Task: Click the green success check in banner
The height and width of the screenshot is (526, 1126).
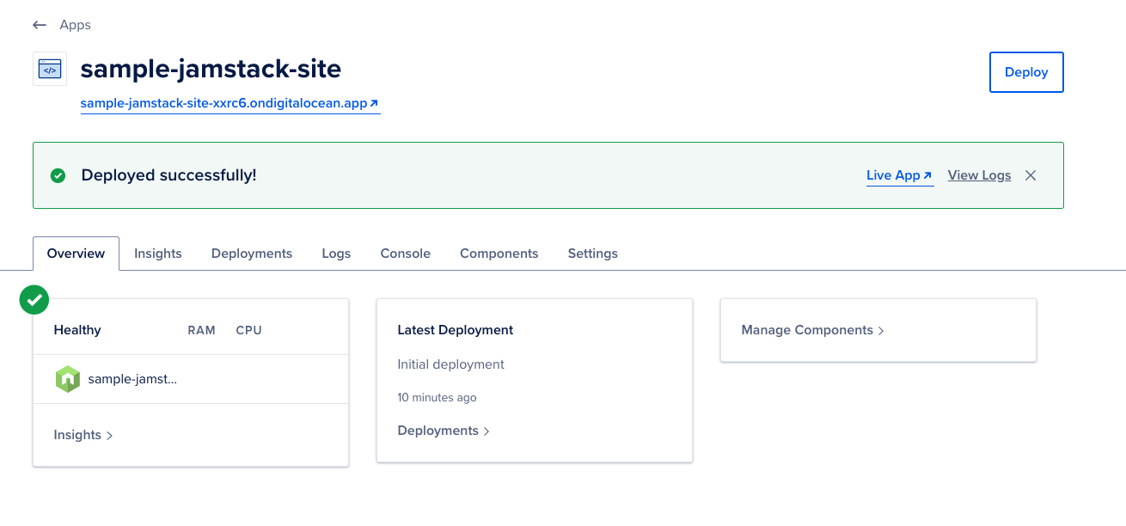Action: (x=58, y=175)
